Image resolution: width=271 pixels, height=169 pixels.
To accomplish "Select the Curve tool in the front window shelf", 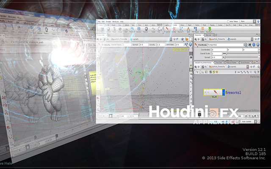I will (153, 30).
